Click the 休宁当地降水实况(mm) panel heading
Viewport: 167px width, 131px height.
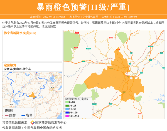pos(20,33)
